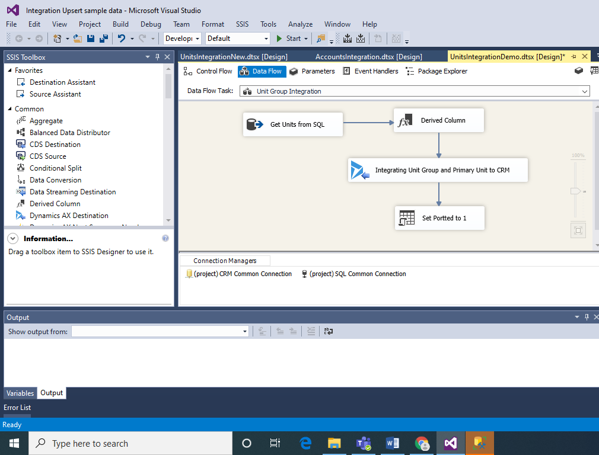Screen dimensions: 599x455
Task: Open the solution configuration Develop dropdown
Action: (x=197, y=39)
